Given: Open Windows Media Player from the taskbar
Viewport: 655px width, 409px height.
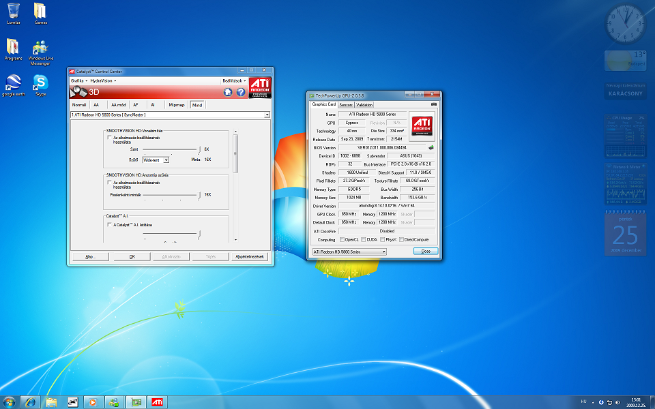Looking at the screenshot, I should point(93,402).
